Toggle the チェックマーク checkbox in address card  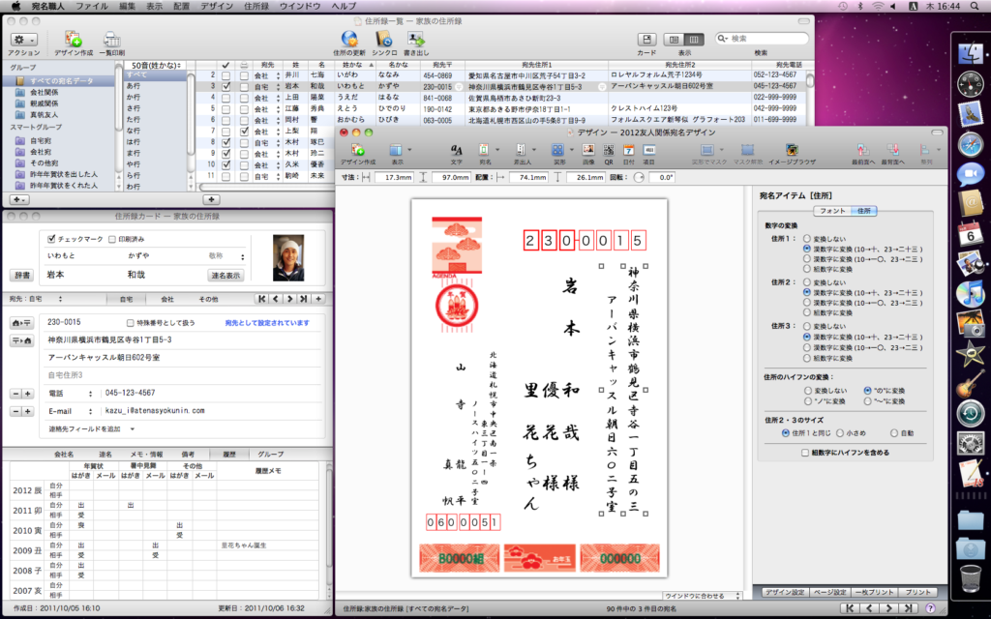pyautogui.click(x=52, y=239)
